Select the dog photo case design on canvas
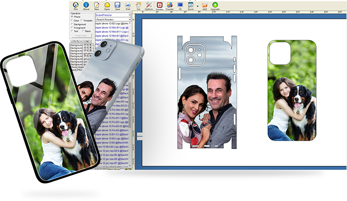The width and height of the screenshot is (347, 201). tap(292, 91)
